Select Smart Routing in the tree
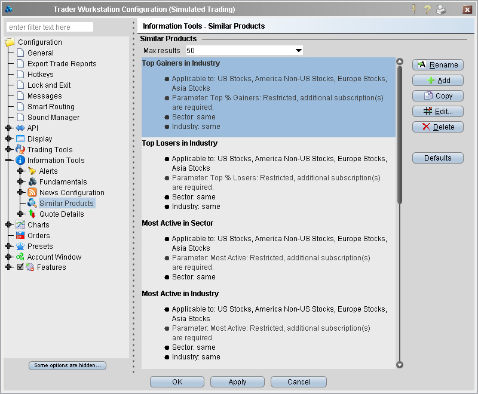478x394 pixels. click(51, 107)
